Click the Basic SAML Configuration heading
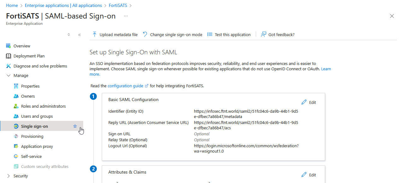The height and width of the screenshot is (183, 403). click(133, 100)
